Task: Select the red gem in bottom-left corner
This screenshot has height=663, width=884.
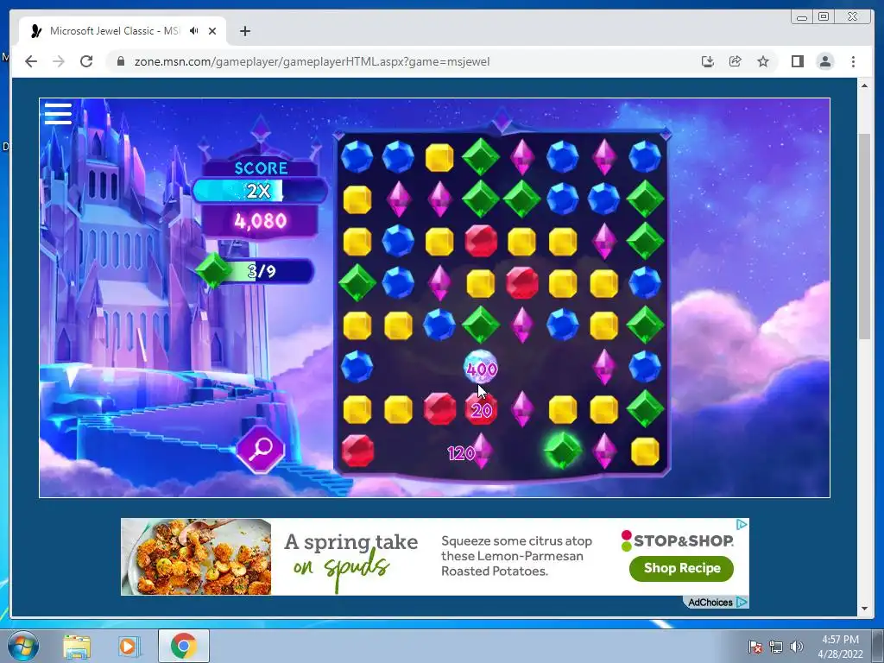Action: click(357, 451)
